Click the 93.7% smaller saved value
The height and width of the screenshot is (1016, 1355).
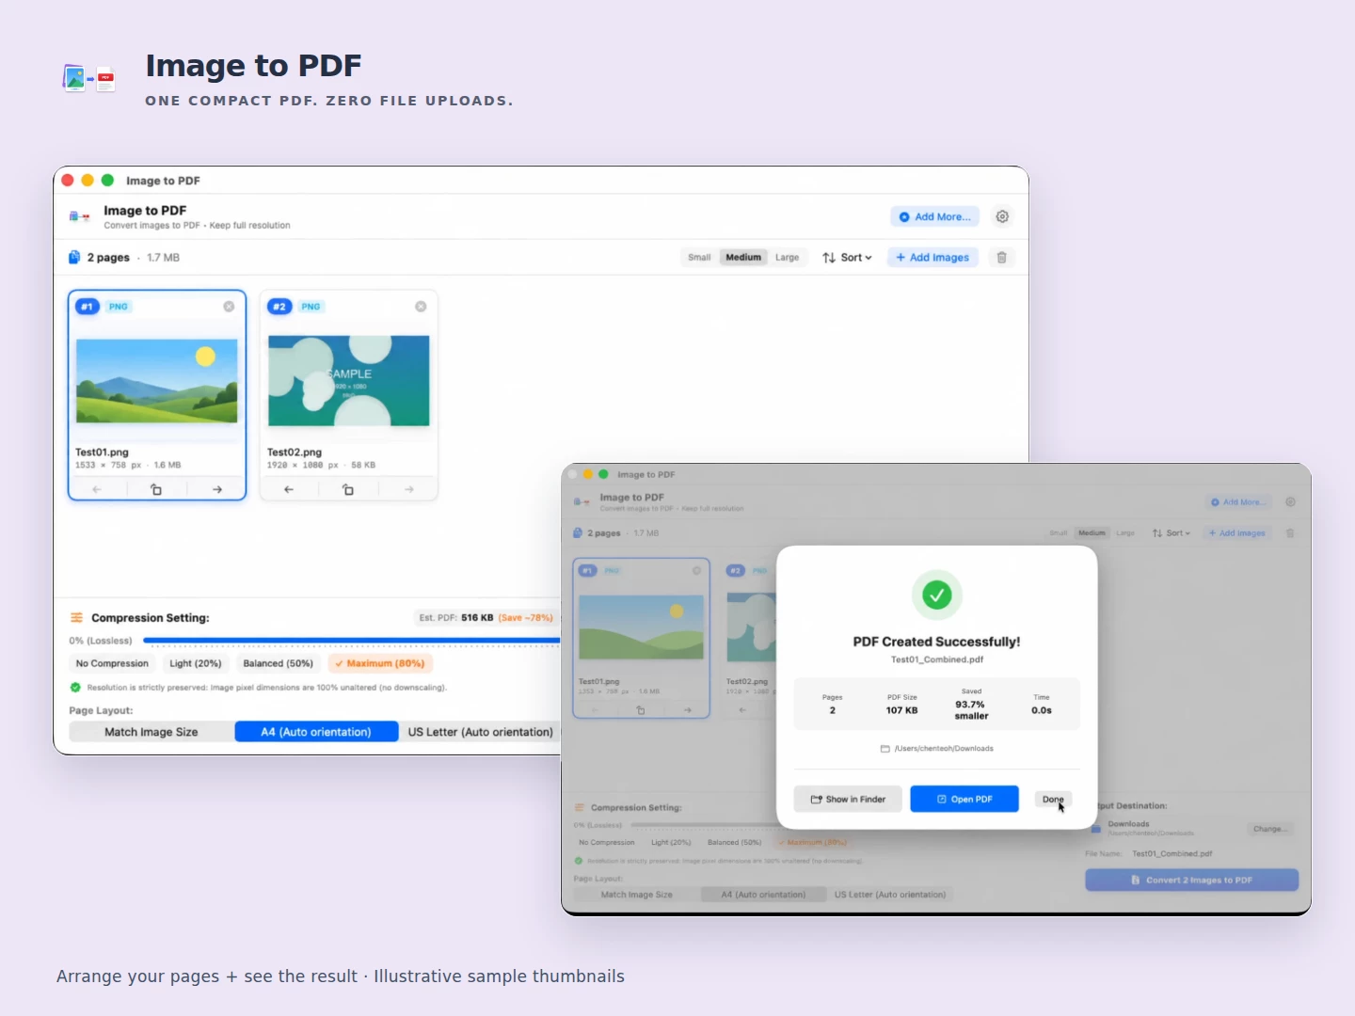coord(971,710)
